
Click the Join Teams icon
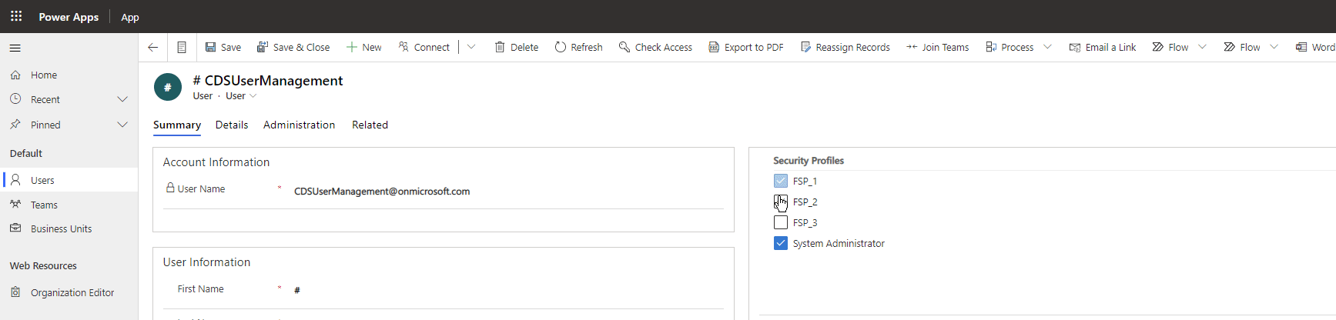(x=912, y=47)
